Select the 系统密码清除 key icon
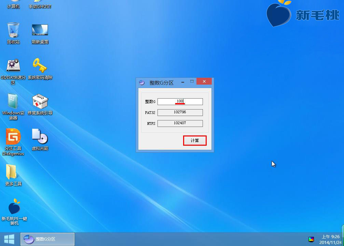344x246 pixels. (x=40, y=69)
